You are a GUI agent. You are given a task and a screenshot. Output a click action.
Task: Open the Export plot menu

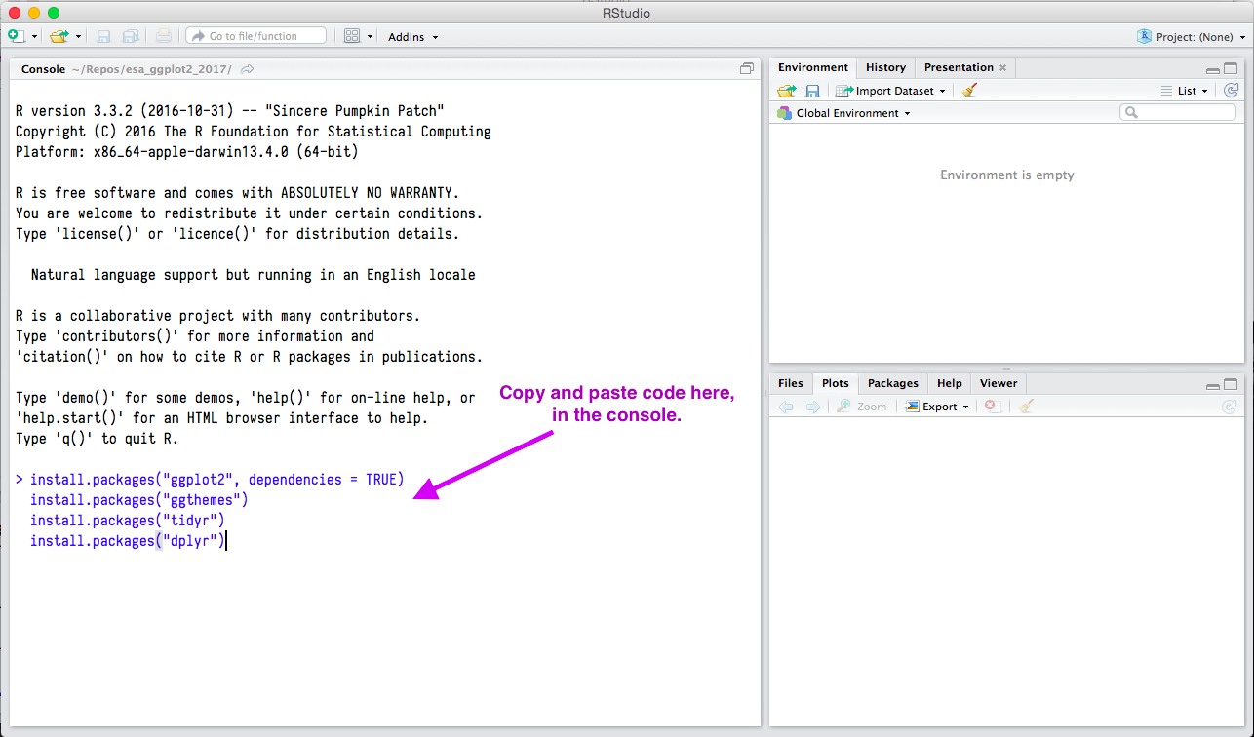tap(937, 407)
